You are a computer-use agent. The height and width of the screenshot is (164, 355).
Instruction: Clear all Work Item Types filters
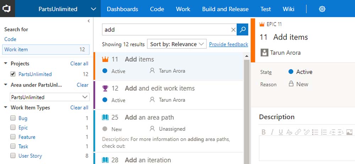click(x=79, y=107)
